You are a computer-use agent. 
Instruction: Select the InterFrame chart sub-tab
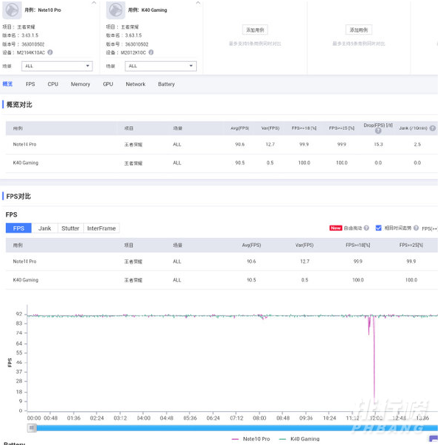pos(102,228)
